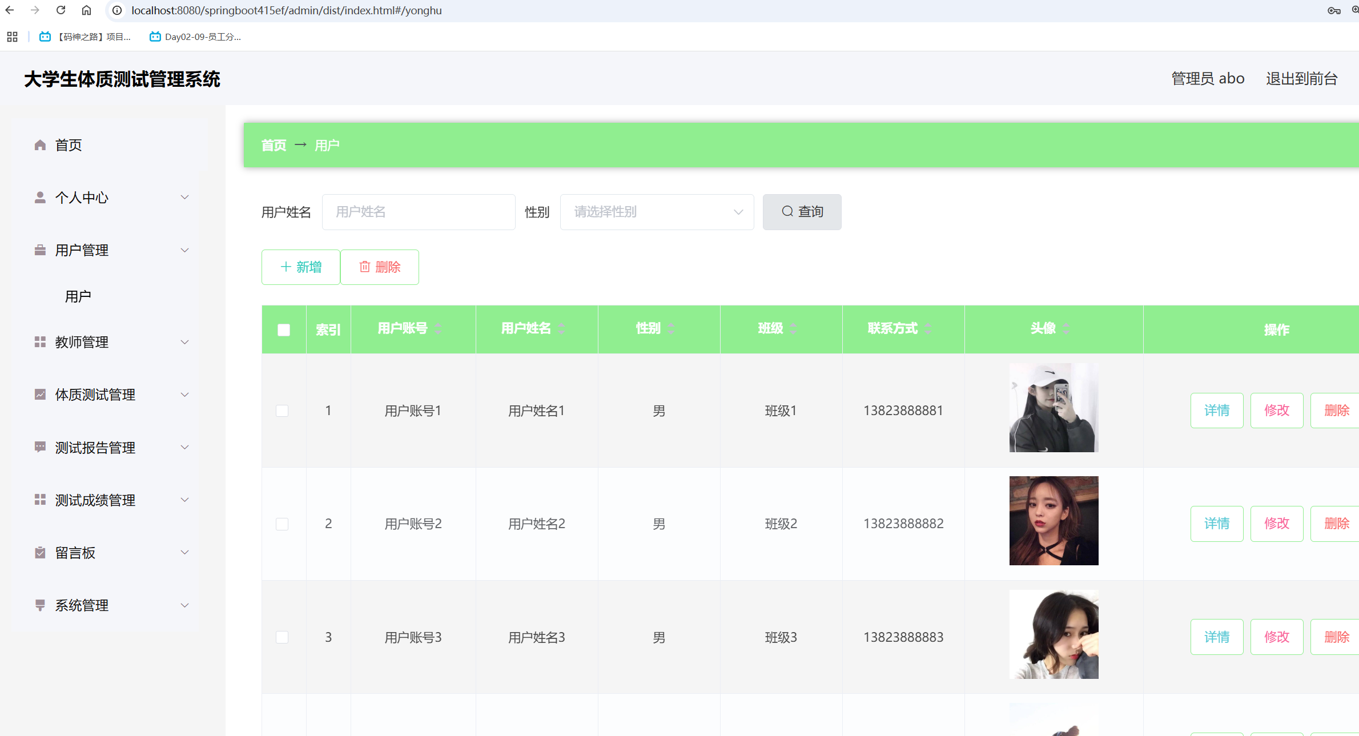This screenshot has height=736, width=1359.
Task: Open the browser home icon
Action: [x=86, y=10]
